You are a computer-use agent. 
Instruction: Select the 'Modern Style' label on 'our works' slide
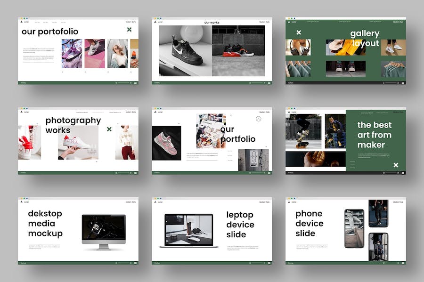tap(264, 22)
